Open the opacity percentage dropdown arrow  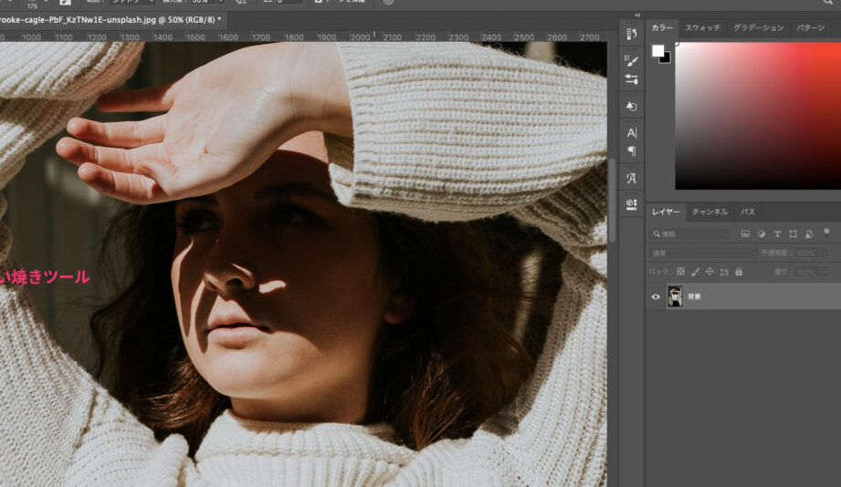[825, 253]
